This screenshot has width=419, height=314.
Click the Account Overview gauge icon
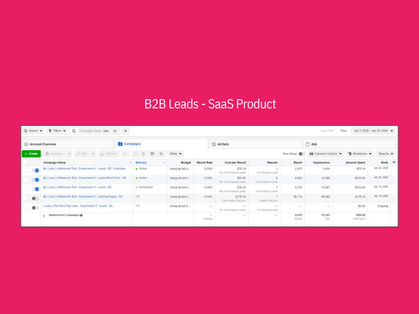pos(26,144)
